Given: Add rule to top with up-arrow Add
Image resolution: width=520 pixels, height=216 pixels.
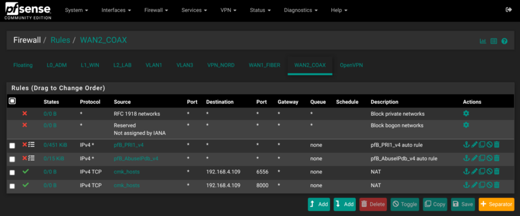Looking at the screenshot, I should tap(319, 205).
